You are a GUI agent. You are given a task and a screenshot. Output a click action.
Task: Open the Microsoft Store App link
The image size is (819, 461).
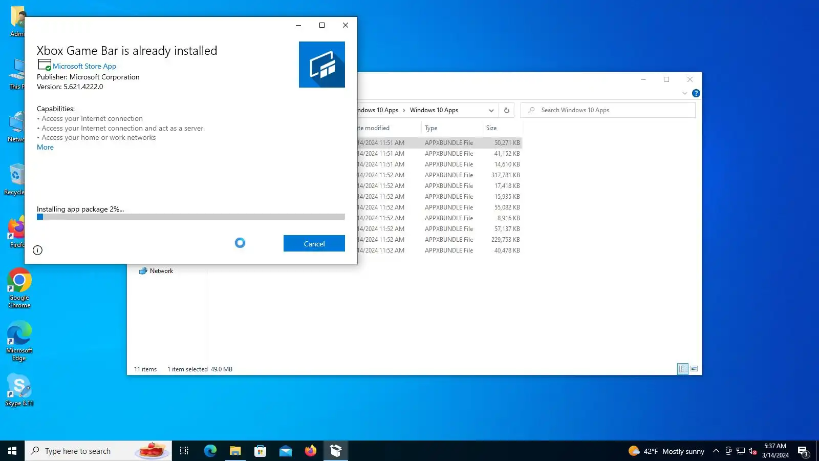pos(84,66)
